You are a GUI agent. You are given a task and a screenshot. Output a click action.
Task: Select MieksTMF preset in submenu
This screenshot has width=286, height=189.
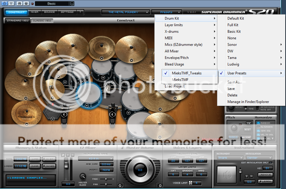coord(190,80)
